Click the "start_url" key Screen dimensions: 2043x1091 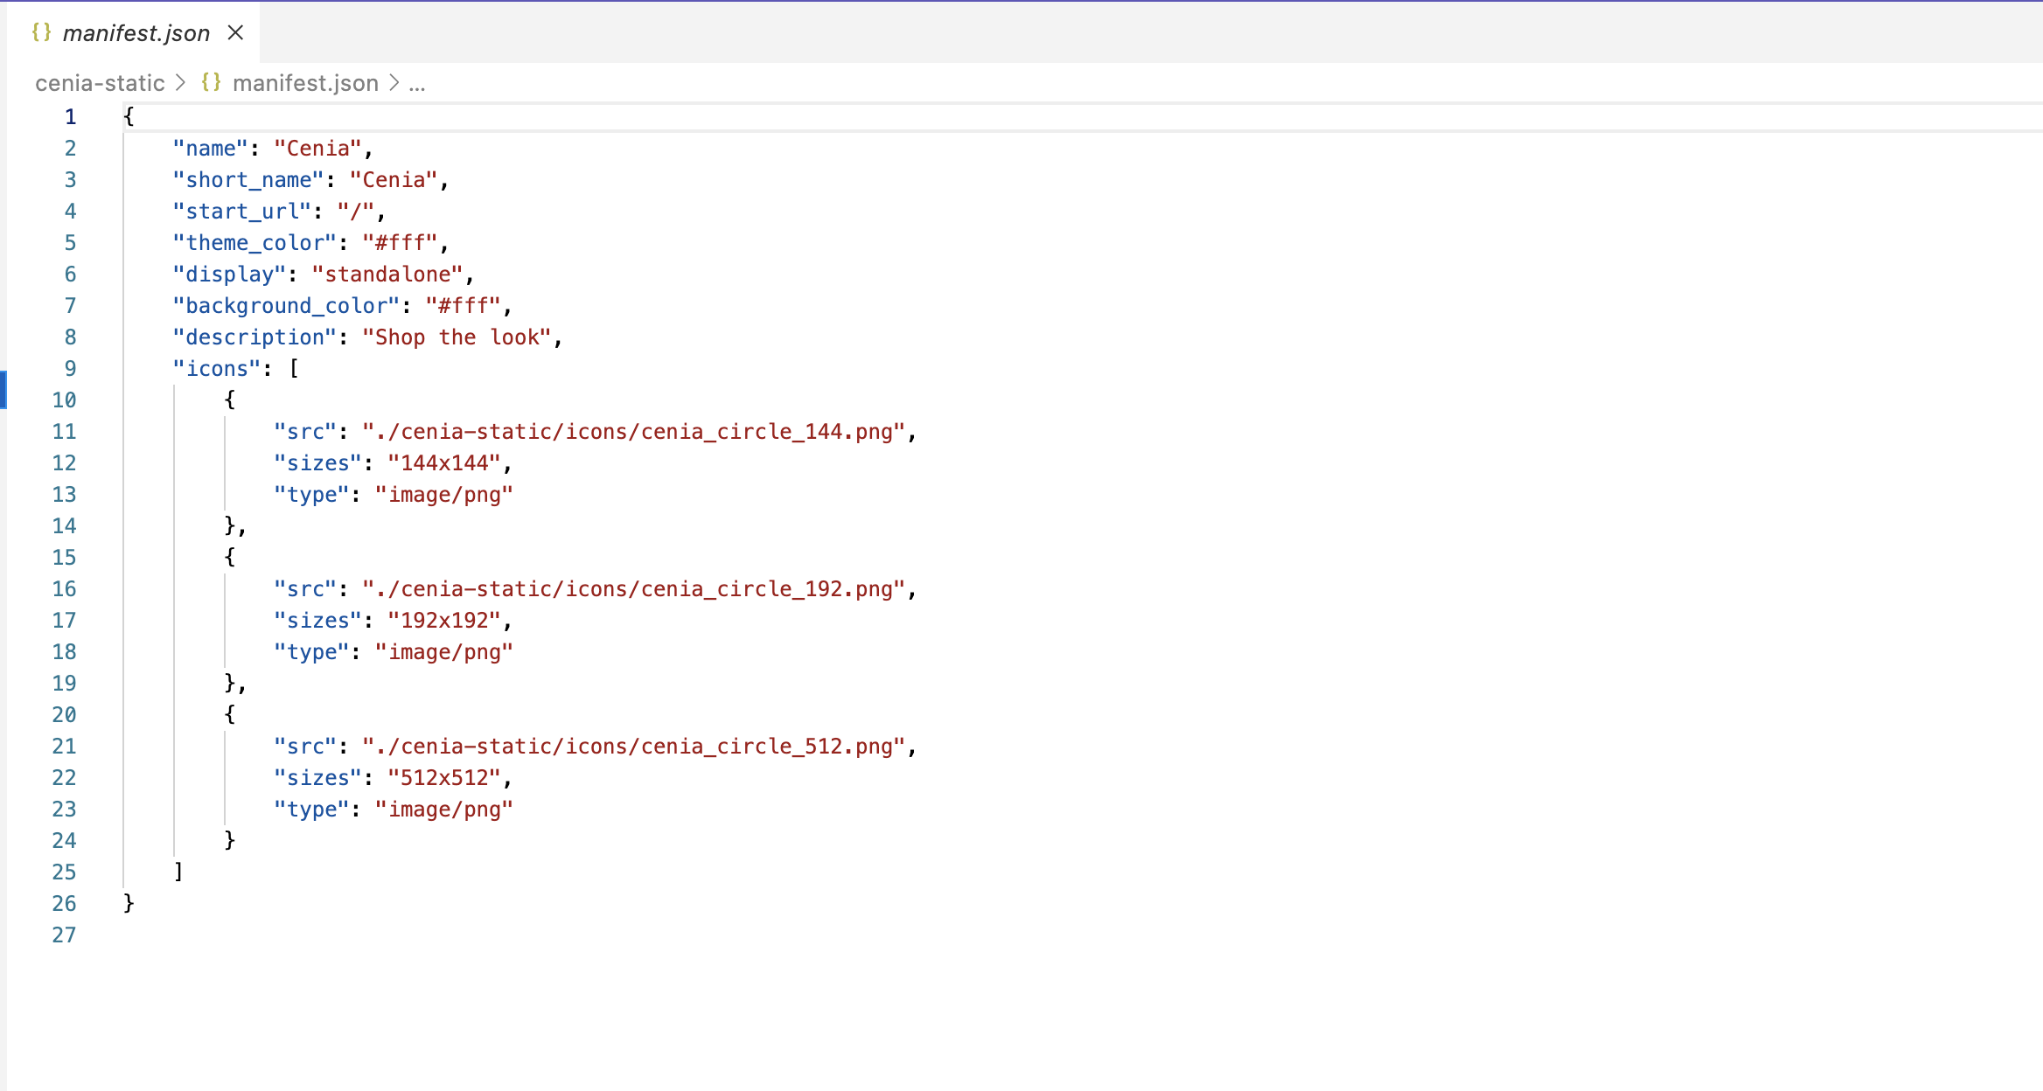pos(242,212)
